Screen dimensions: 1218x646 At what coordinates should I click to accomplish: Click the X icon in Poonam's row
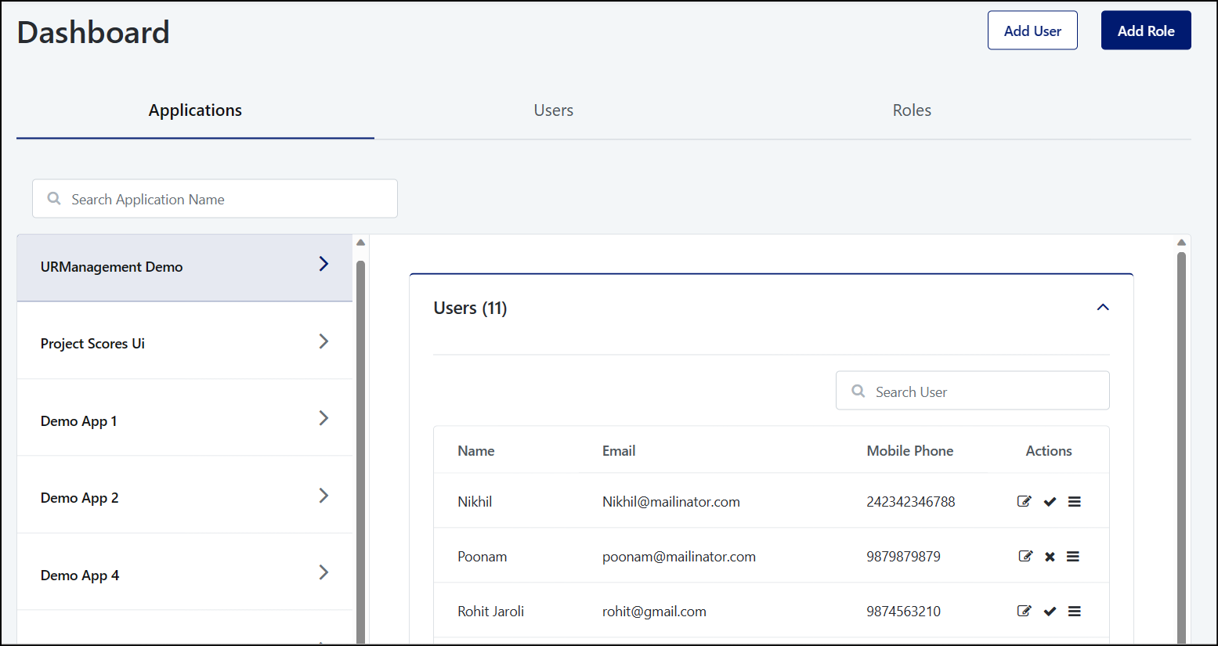pos(1050,557)
